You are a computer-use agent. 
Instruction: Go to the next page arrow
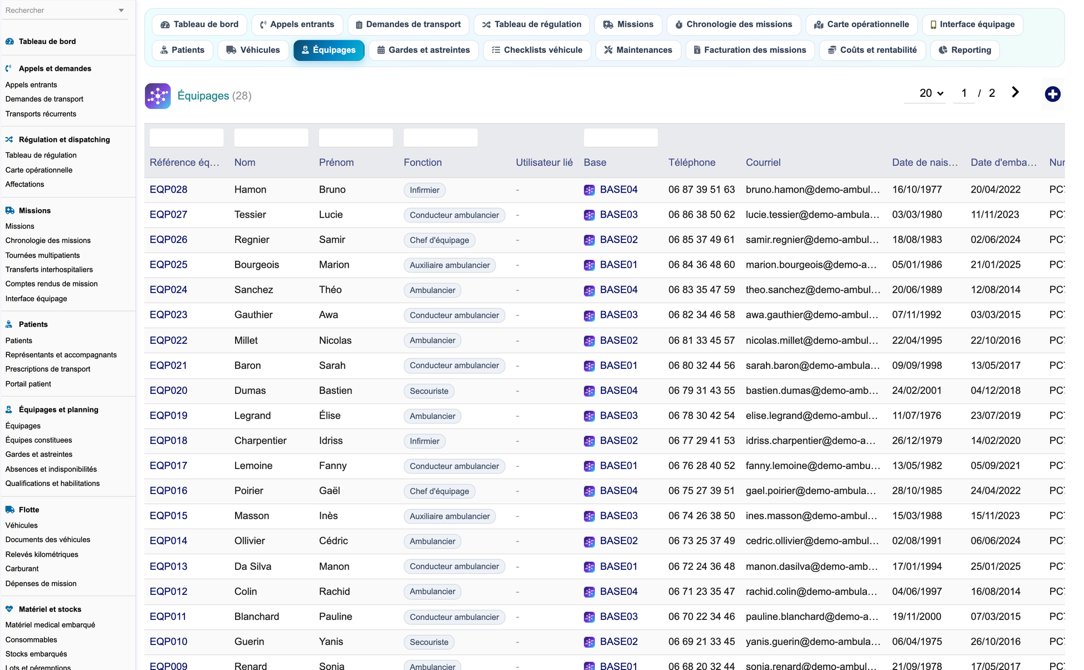pyautogui.click(x=1015, y=92)
